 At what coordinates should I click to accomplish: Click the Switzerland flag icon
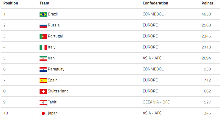(43, 91)
